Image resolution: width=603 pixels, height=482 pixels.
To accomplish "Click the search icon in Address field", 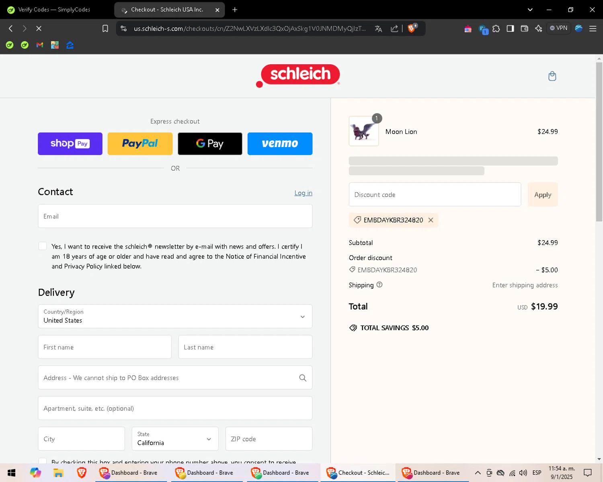I will tap(303, 378).
